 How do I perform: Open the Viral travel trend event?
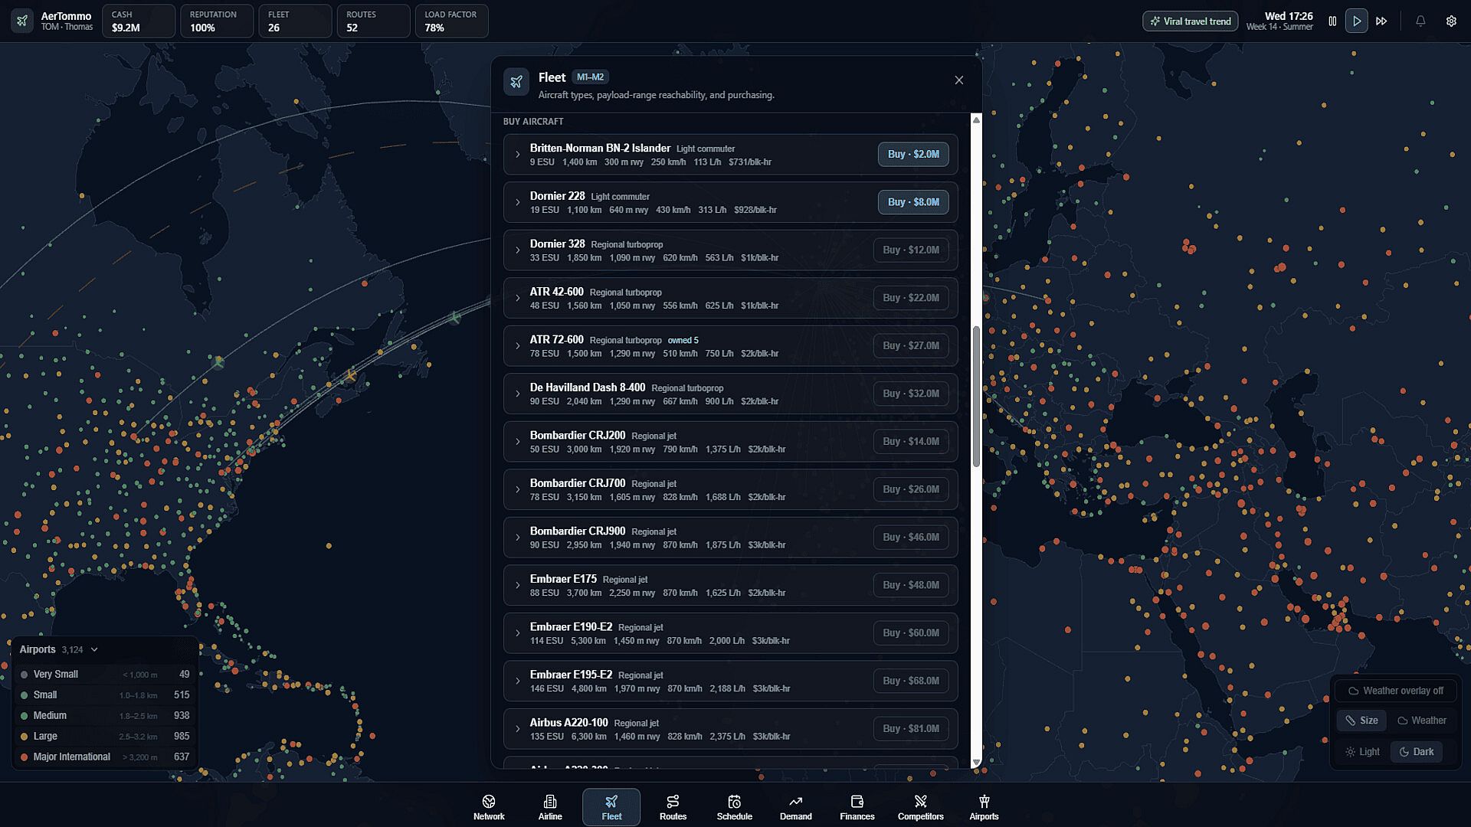tap(1191, 21)
